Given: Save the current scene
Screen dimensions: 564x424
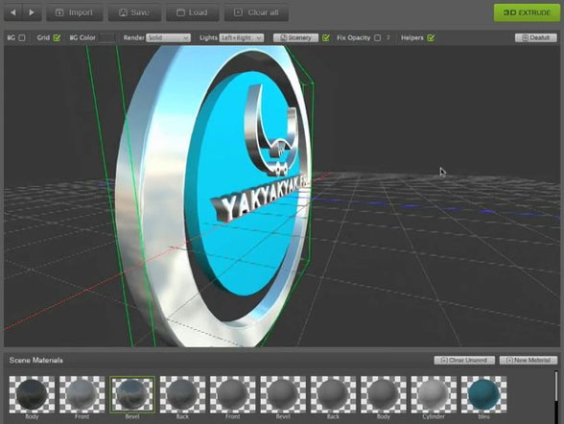Looking at the screenshot, I should tap(134, 12).
